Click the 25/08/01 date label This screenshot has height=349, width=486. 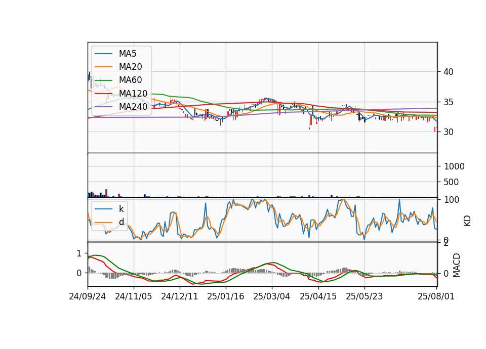click(436, 296)
